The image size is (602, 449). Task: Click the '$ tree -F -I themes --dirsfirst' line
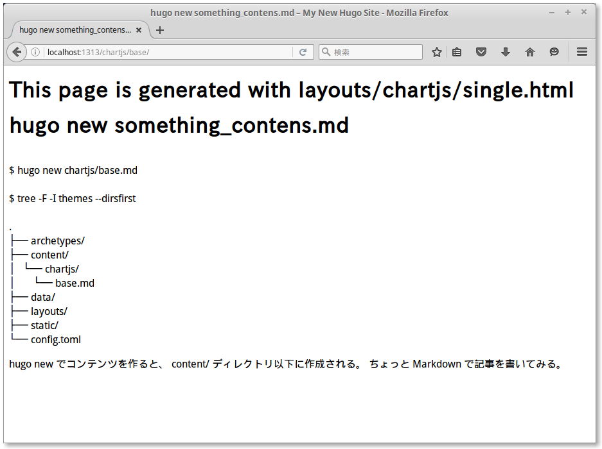click(73, 199)
